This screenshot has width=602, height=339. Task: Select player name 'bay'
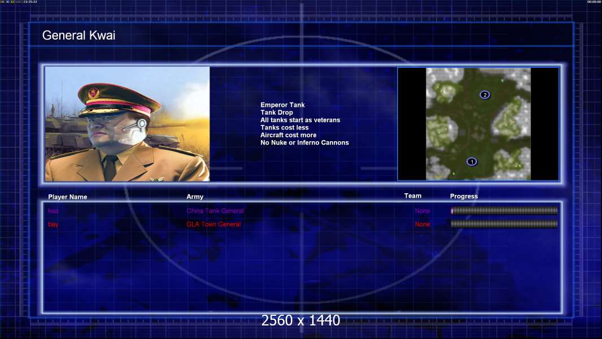53,224
